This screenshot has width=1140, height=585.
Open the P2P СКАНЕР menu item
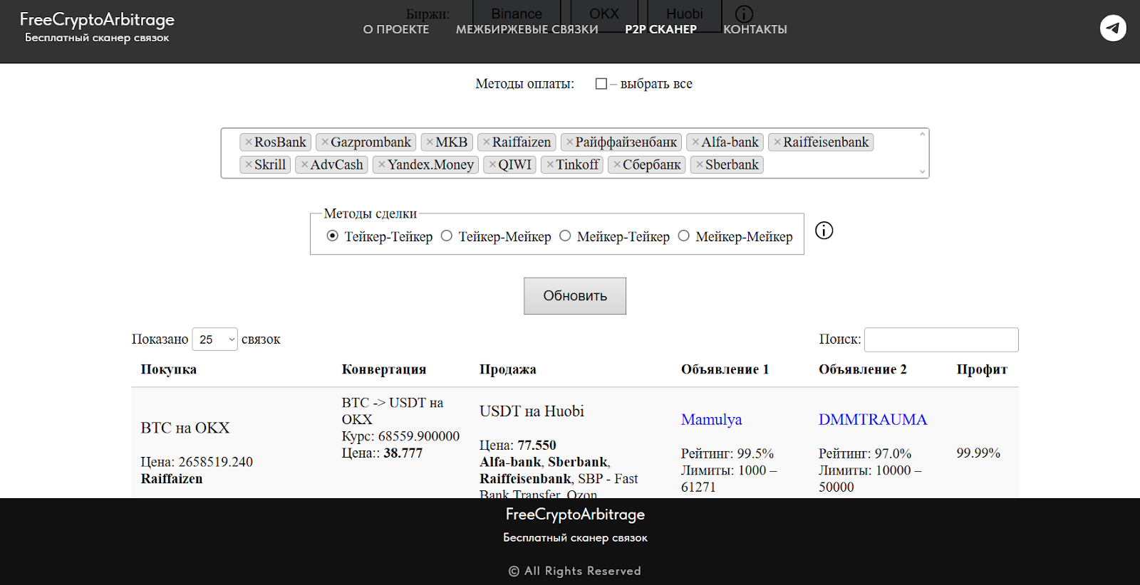coord(660,29)
